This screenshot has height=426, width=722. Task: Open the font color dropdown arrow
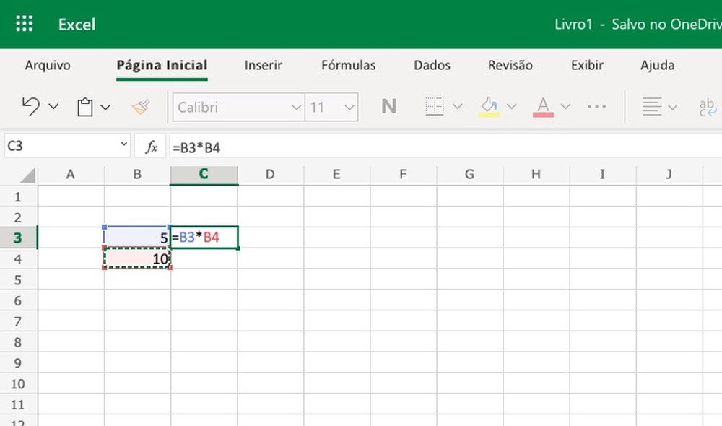coord(566,106)
